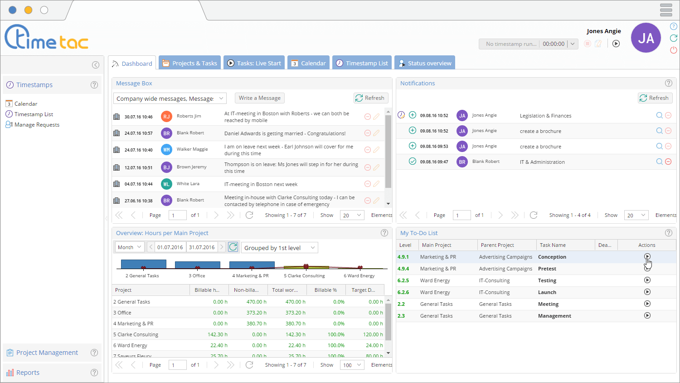
Task: Click the Message Box vertical scrollbar
Action: click(x=388, y=152)
